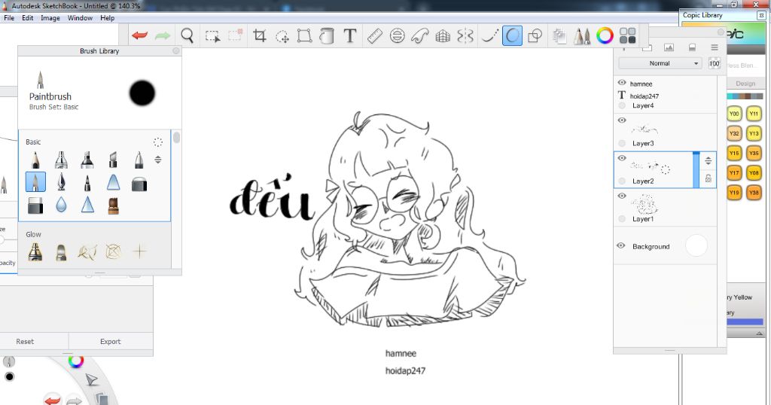Open the Copic Library grid icon
Image resolution: width=771 pixels, height=405 pixels.
point(627,35)
